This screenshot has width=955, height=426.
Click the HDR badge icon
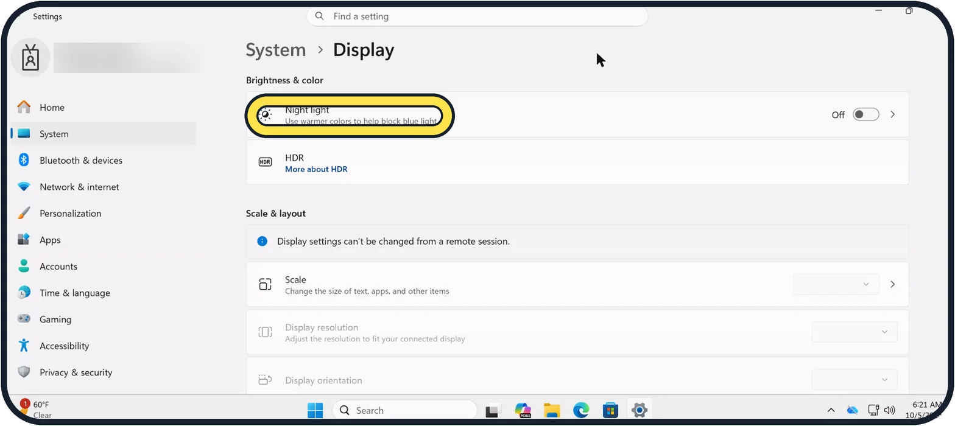point(265,162)
